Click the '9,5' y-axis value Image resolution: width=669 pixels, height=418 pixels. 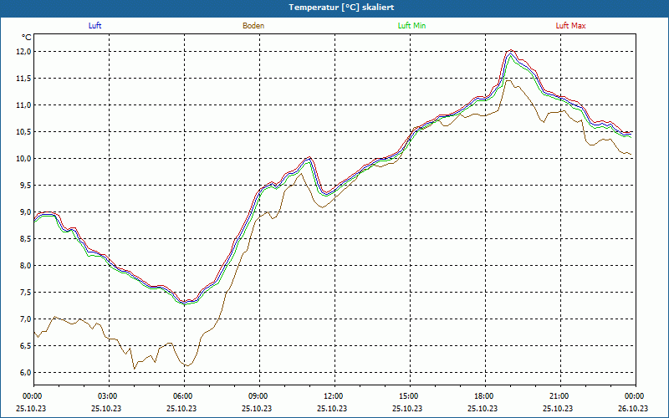25,185
